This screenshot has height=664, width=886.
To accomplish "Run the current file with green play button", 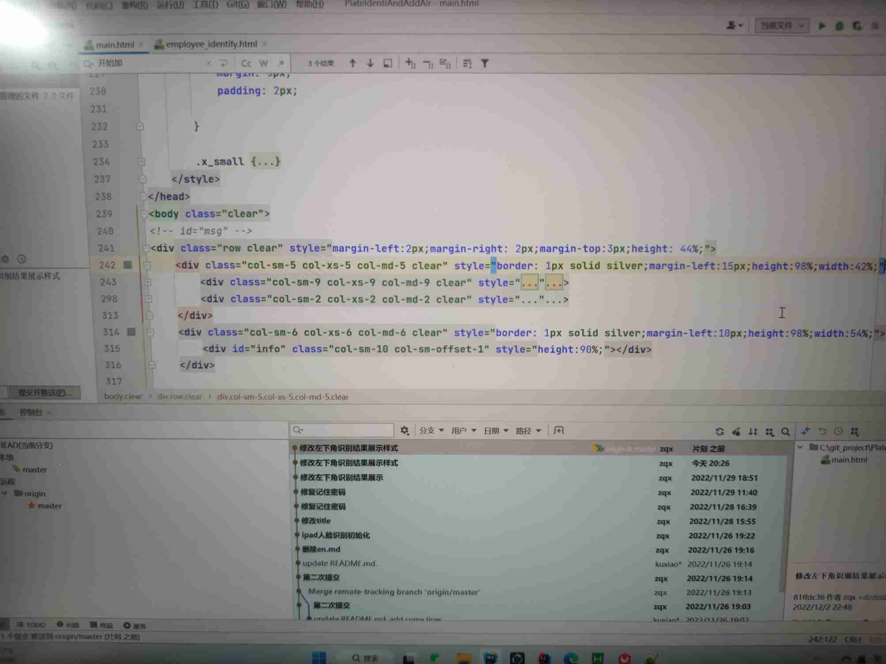I will pyautogui.click(x=822, y=26).
